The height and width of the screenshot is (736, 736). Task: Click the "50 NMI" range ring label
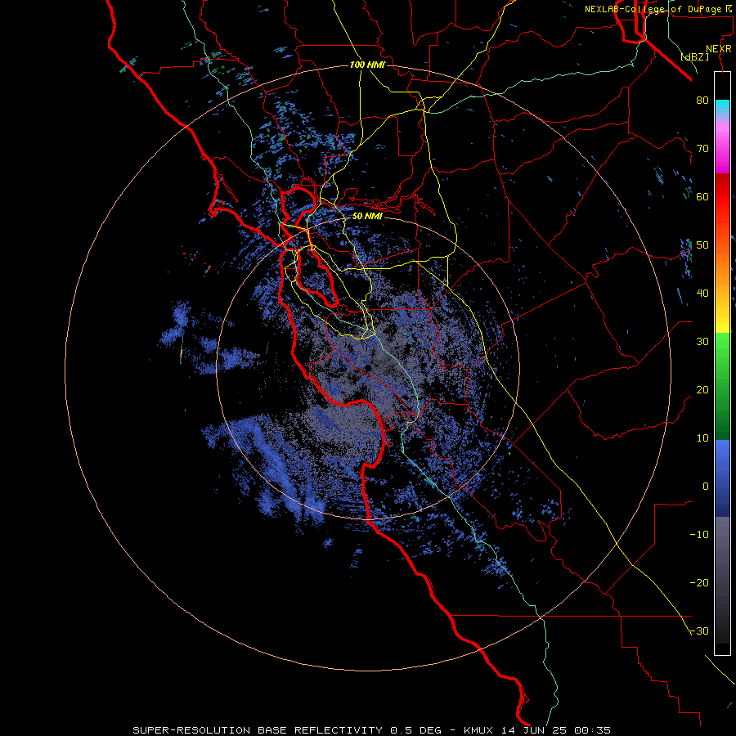point(367,217)
